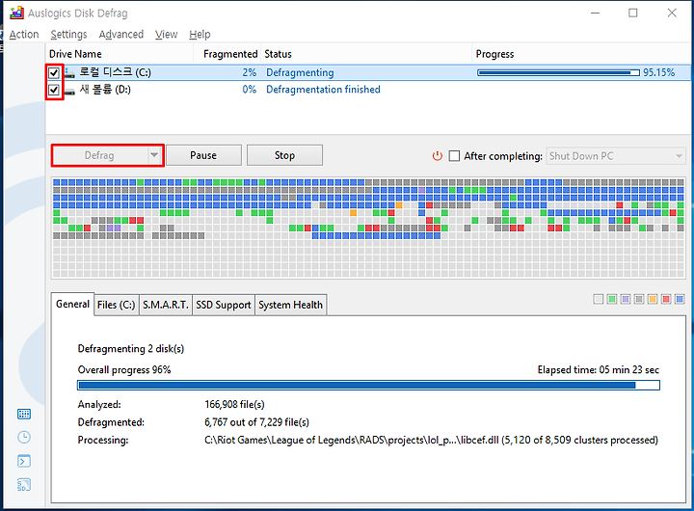Click the '2%' fragmented value

[250, 72]
